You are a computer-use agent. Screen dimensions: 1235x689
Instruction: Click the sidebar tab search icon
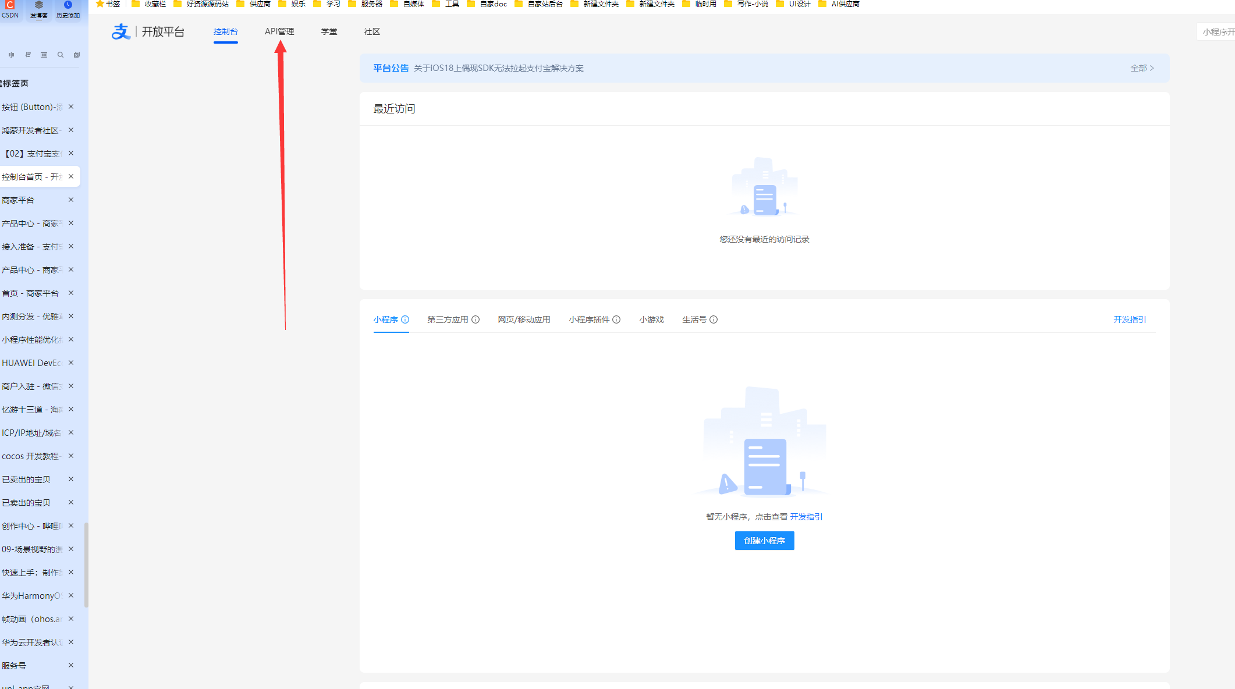point(61,55)
